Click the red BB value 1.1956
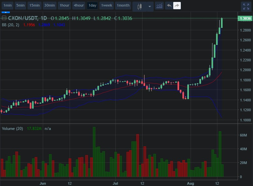The image size is (253, 186). (x=29, y=25)
